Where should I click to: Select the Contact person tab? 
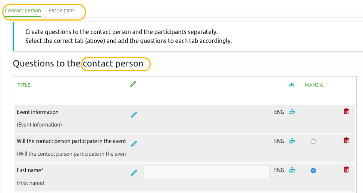pyautogui.click(x=23, y=10)
